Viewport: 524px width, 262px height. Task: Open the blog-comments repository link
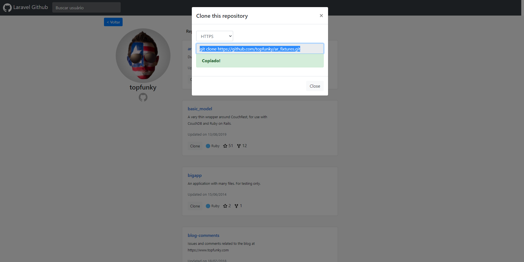click(203, 235)
